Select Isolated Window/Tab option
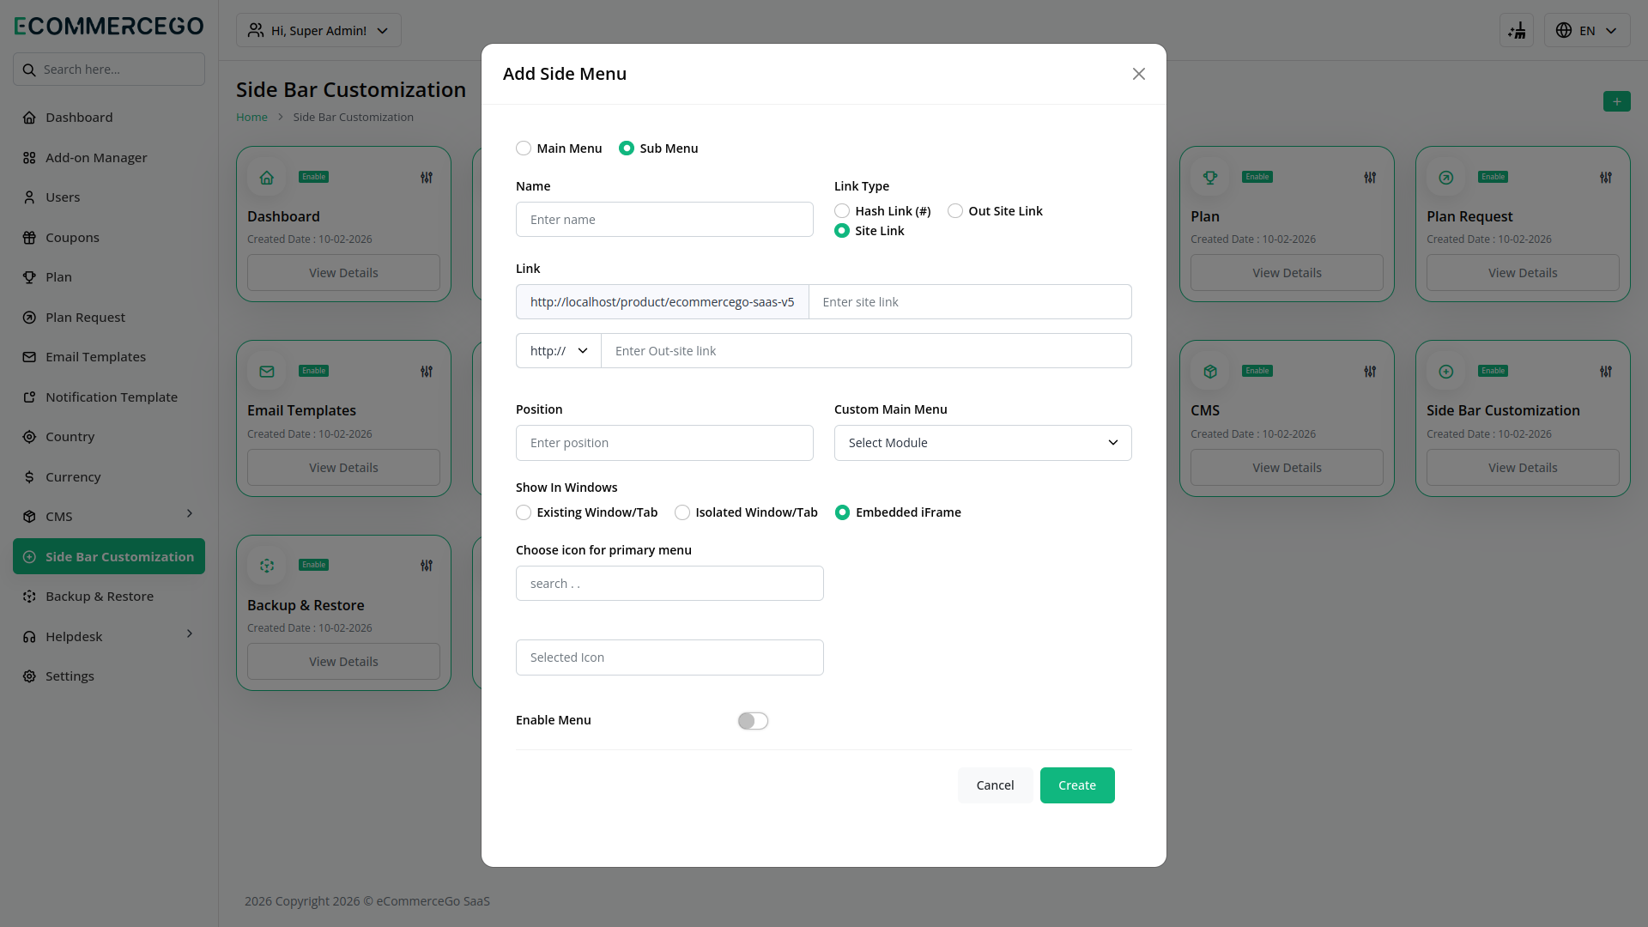This screenshot has width=1648, height=927. coord(682,512)
